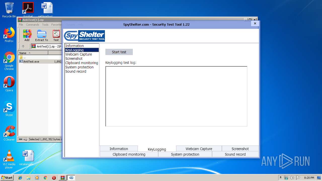The height and width of the screenshot is (181, 322).
Task: Open the retailangele Word file on desktop
Action: coord(28,158)
